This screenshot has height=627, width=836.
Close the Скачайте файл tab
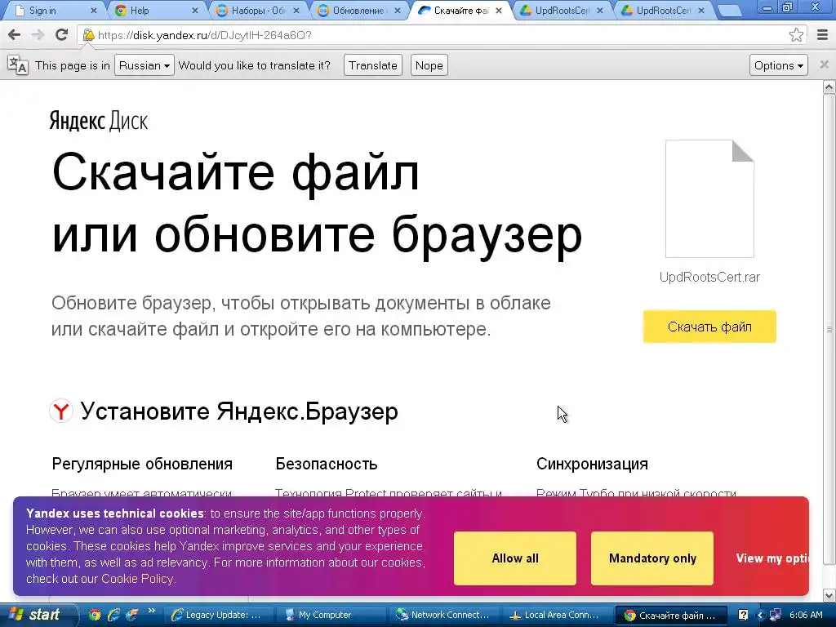(x=499, y=11)
